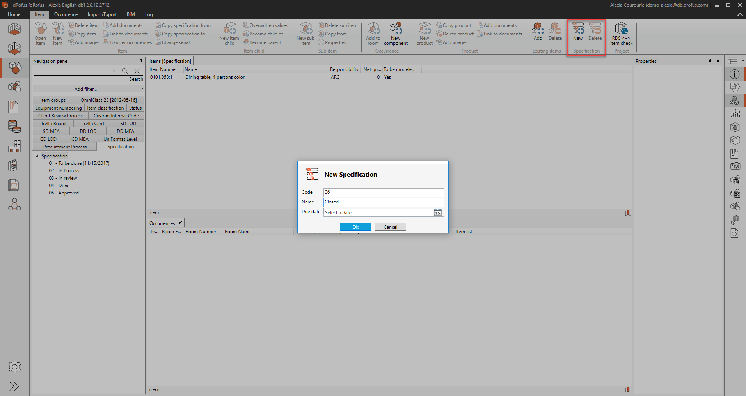746x396 pixels.
Task: Click the magnifier search icon in Navigation pane
Action: click(x=125, y=71)
